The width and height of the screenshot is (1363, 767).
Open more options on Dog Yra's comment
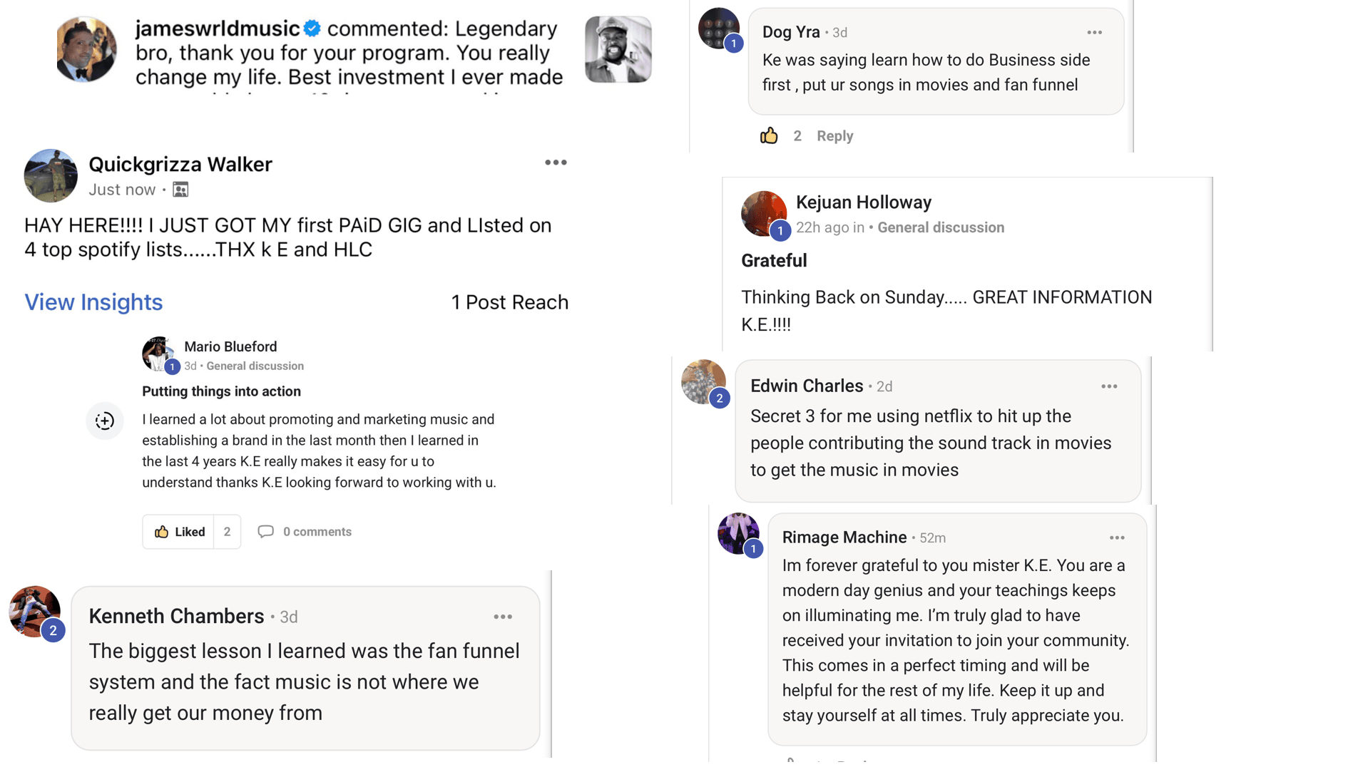1094,33
